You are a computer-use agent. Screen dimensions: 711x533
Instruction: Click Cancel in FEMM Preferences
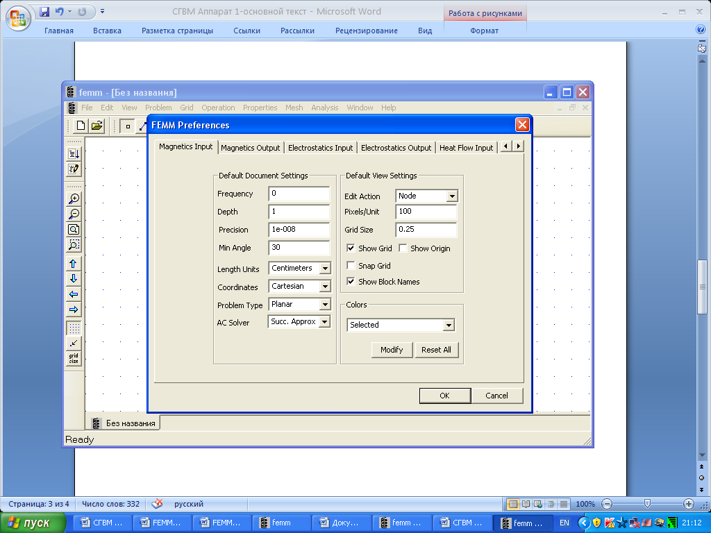point(497,396)
